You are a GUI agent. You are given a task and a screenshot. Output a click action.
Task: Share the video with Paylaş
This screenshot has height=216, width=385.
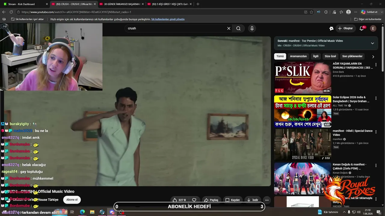[x=211, y=200]
